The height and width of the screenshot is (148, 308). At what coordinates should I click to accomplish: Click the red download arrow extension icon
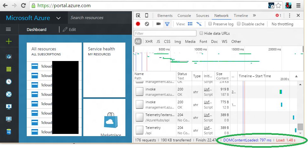point(288,6)
